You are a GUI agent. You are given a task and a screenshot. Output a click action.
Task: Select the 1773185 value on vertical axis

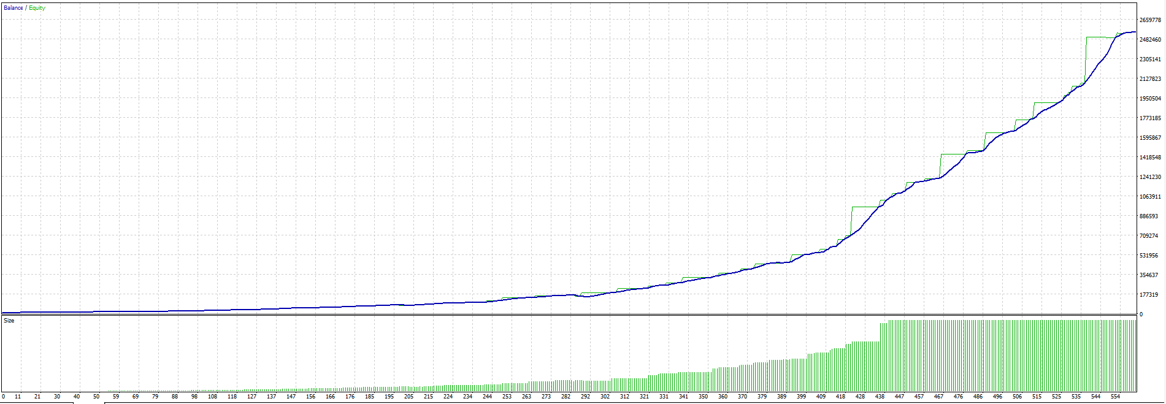pyautogui.click(x=1150, y=118)
